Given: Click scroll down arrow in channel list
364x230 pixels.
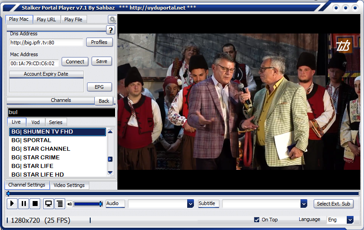Looking at the screenshot, I should pos(110,172).
